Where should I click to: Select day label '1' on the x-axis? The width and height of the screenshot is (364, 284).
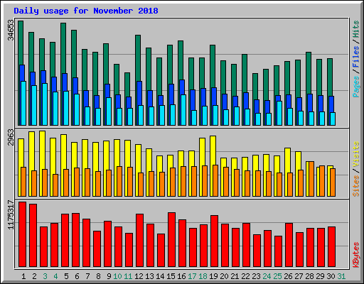(23, 276)
